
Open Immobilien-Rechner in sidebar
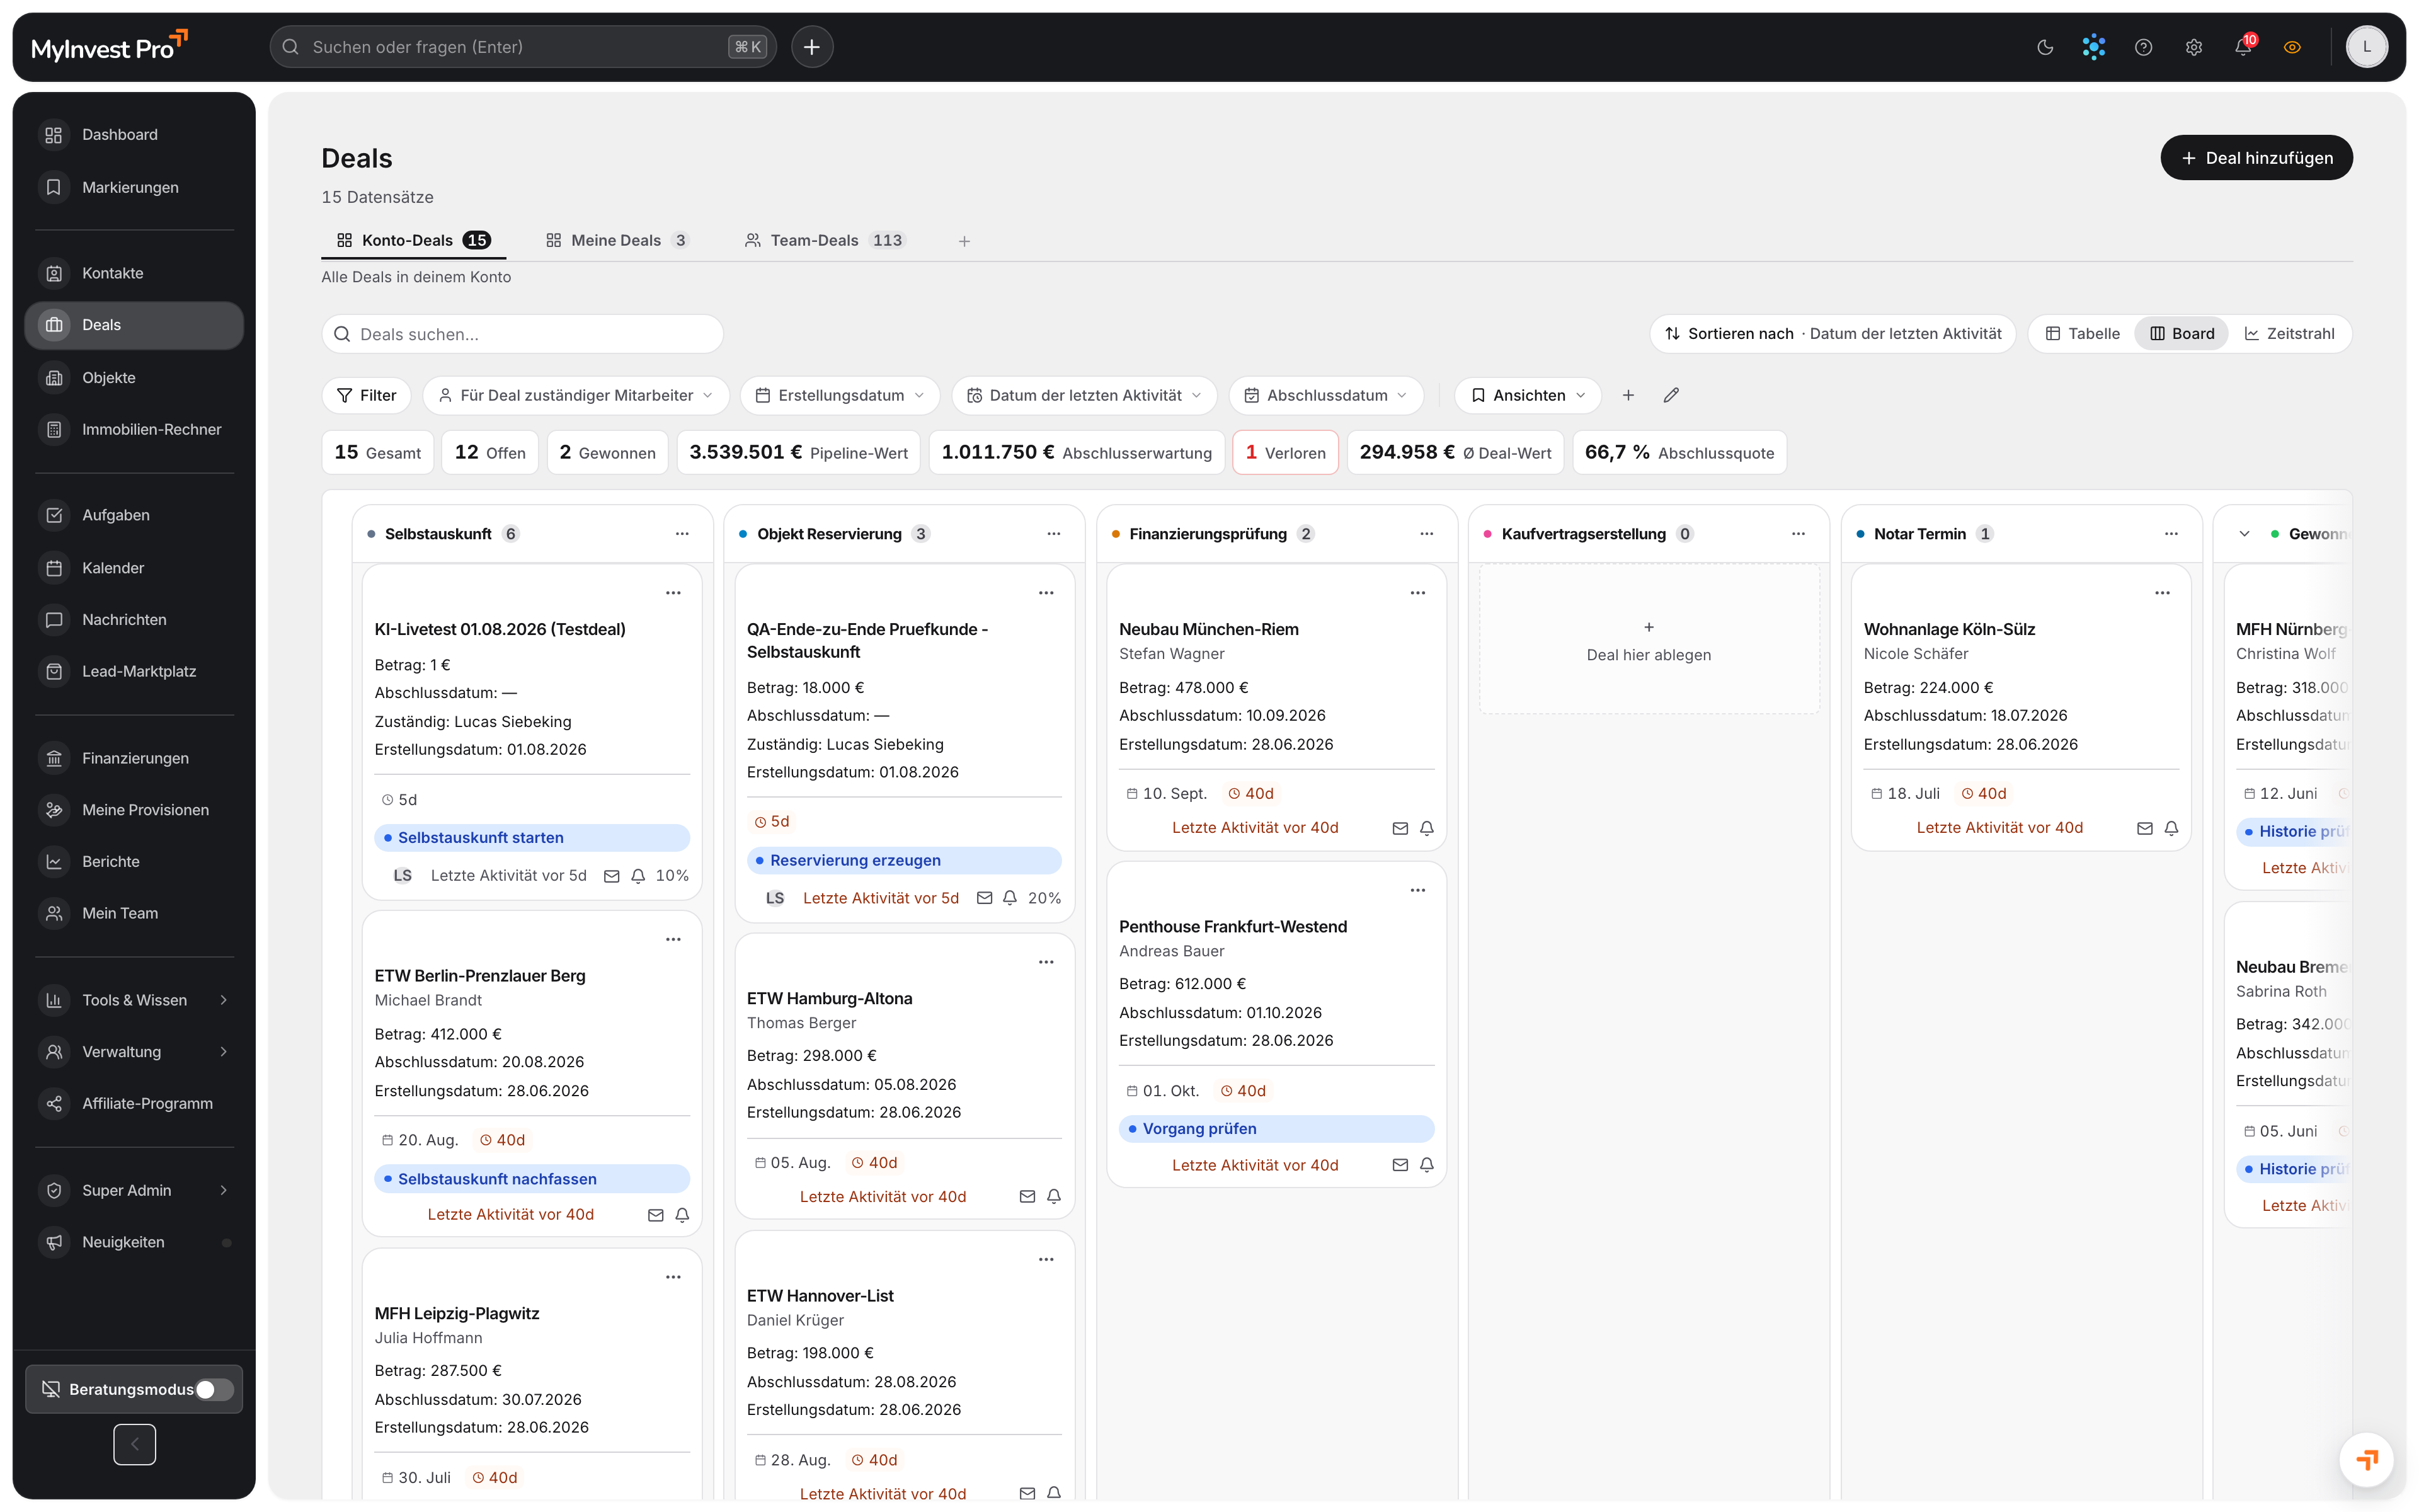tap(134, 429)
